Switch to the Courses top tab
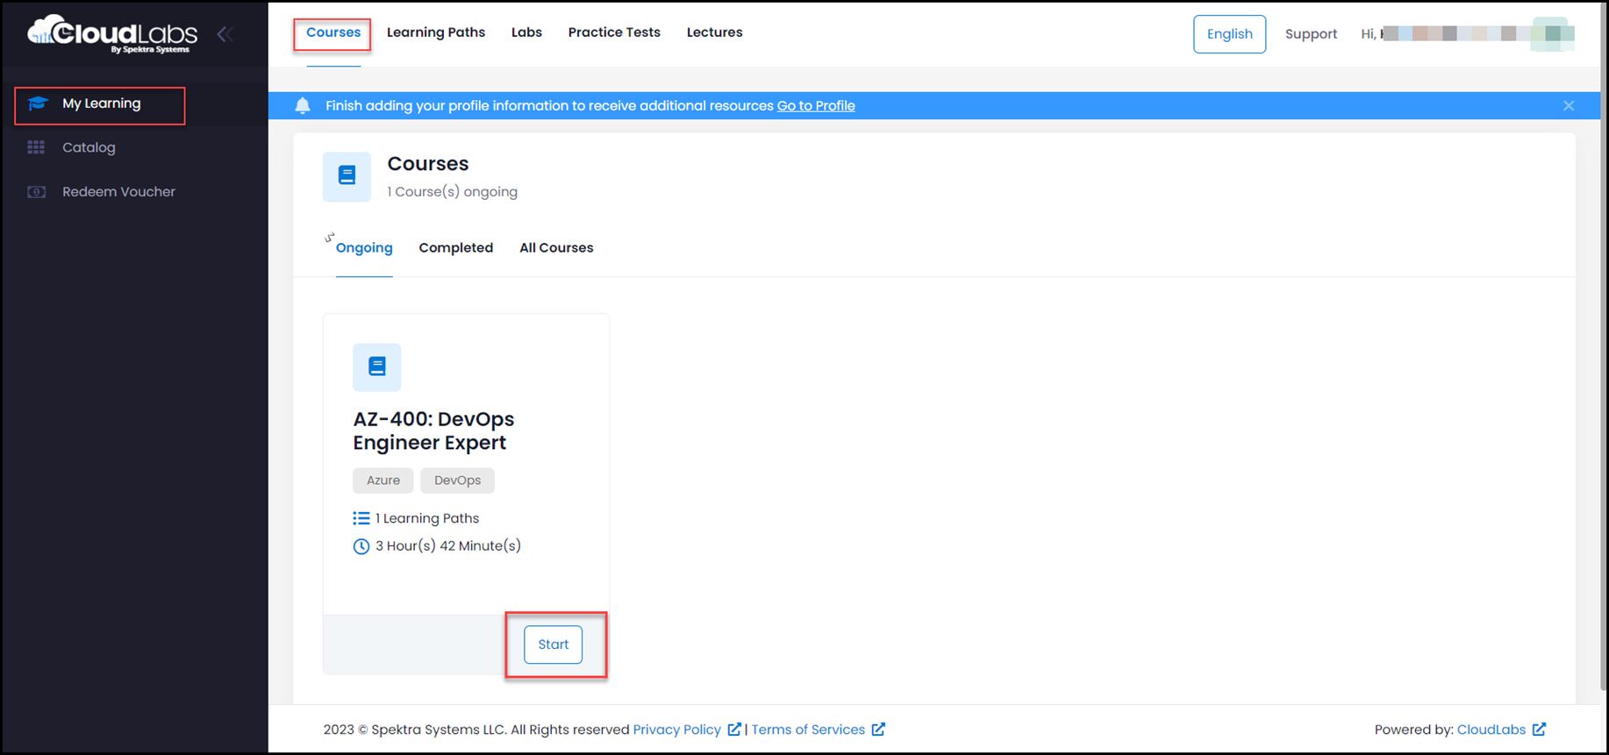The height and width of the screenshot is (755, 1609). (x=333, y=32)
